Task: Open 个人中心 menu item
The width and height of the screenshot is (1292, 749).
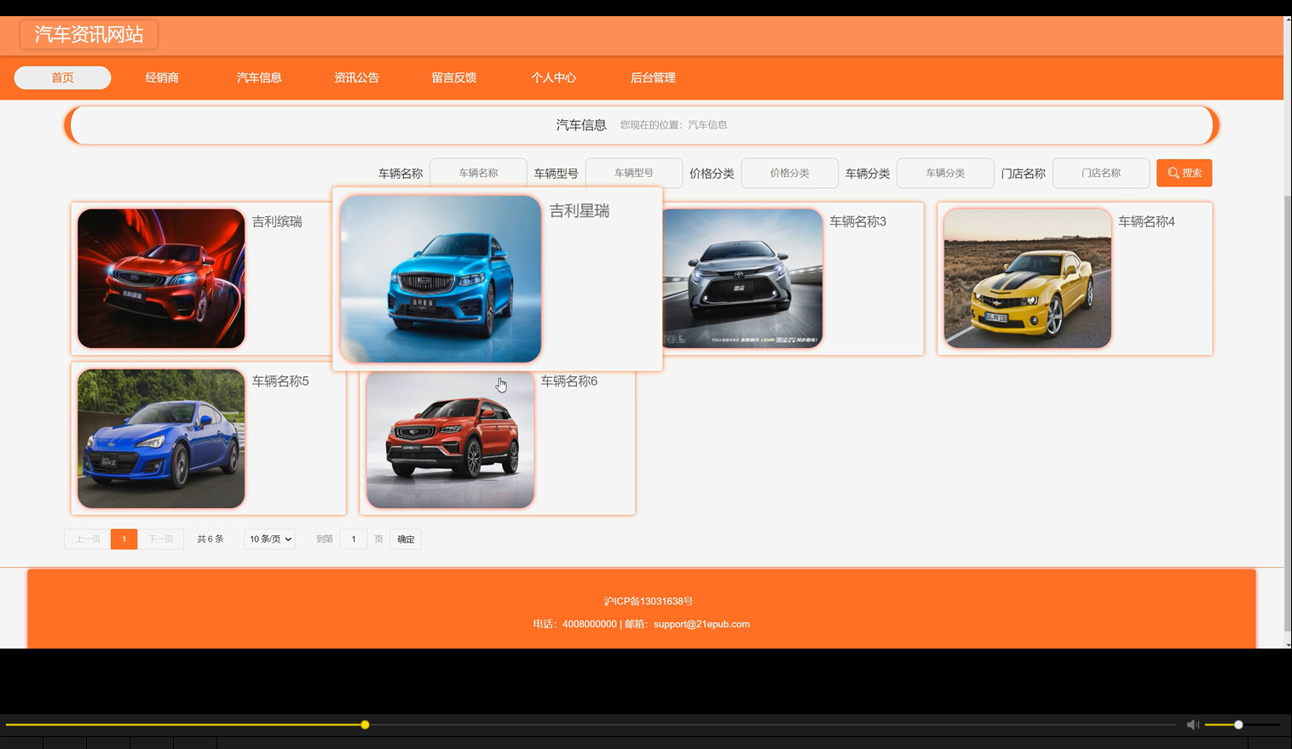Action: click(553, 77)
